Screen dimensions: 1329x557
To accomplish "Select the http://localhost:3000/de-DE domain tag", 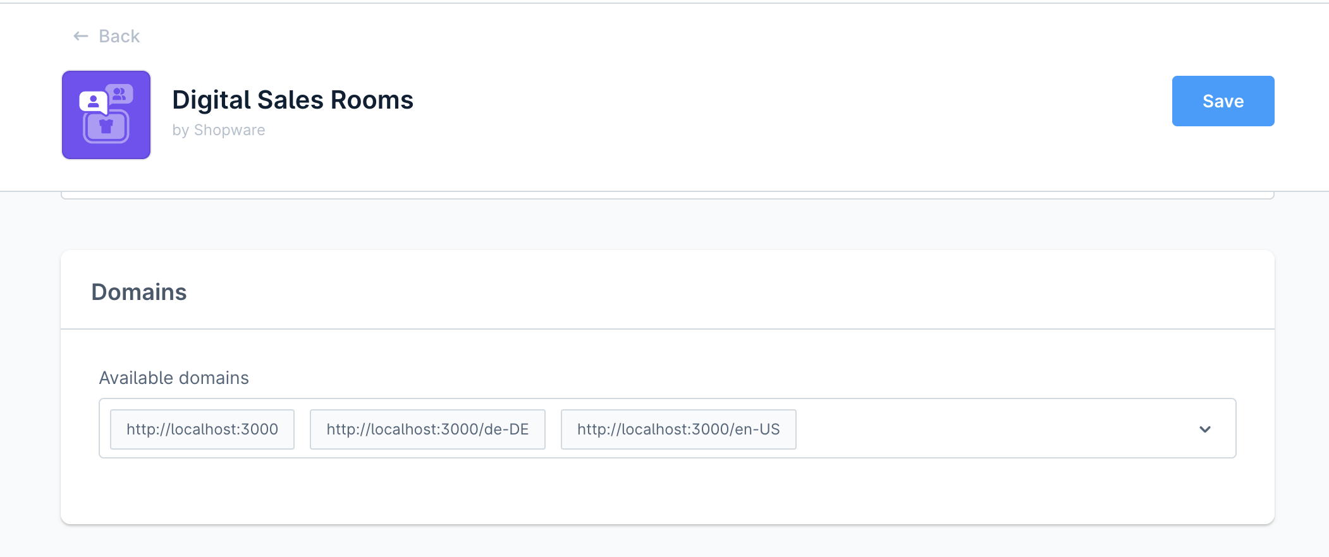I will coord(427,429).
